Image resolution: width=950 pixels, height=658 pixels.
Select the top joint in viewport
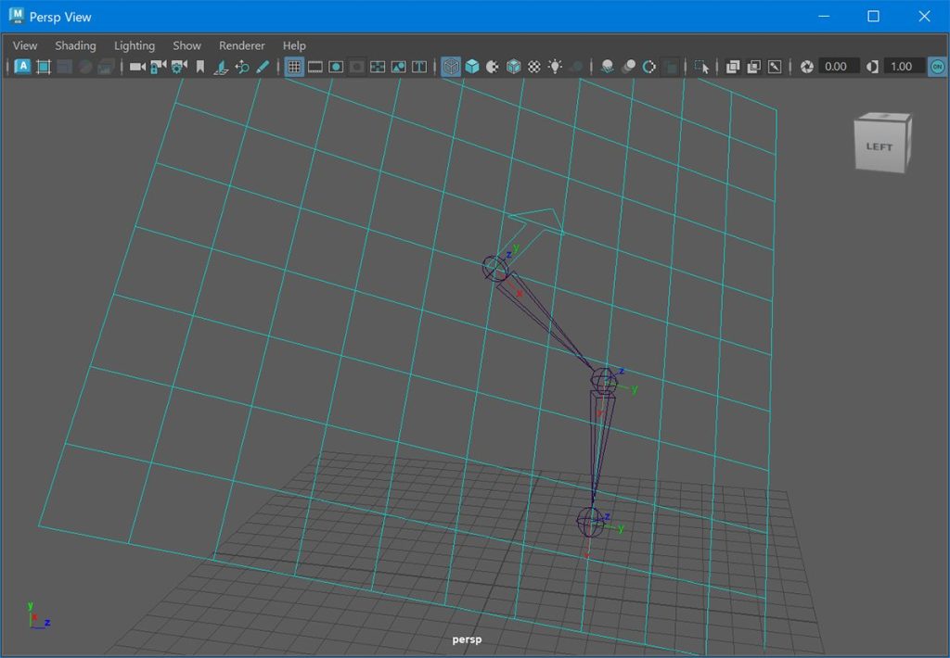[495, 268]
